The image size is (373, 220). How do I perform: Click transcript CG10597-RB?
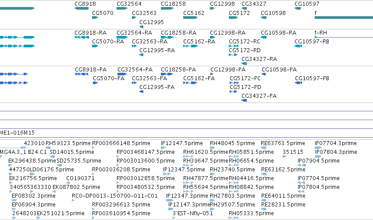click(312, 42)
